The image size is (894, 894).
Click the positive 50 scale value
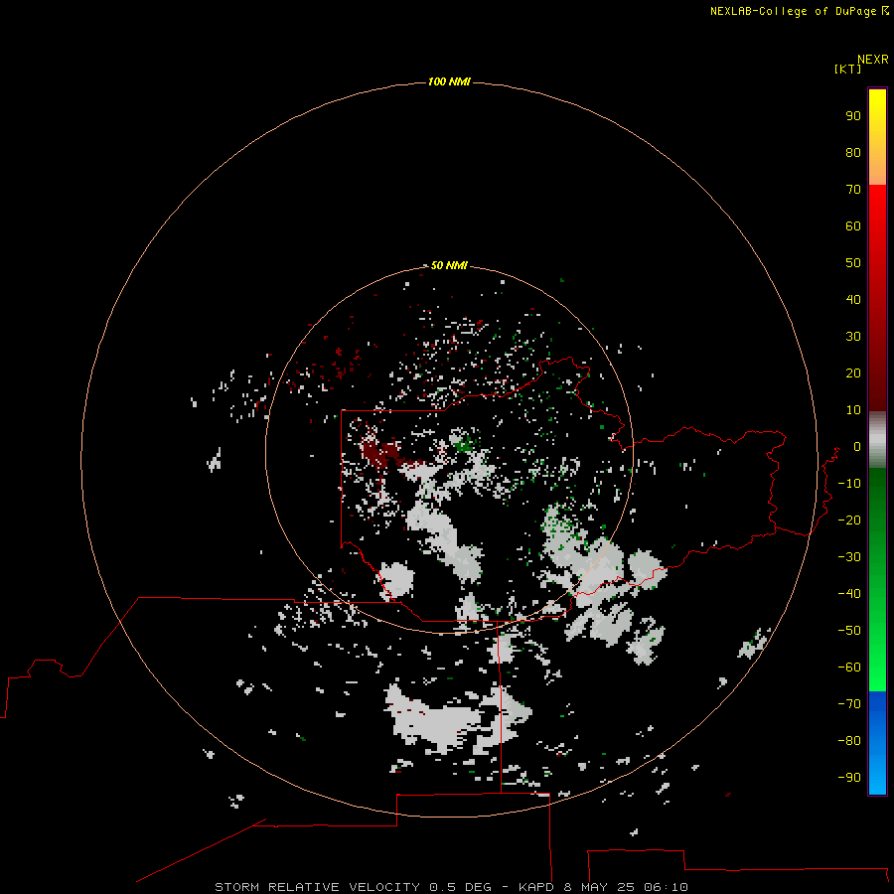pos(853,263)
